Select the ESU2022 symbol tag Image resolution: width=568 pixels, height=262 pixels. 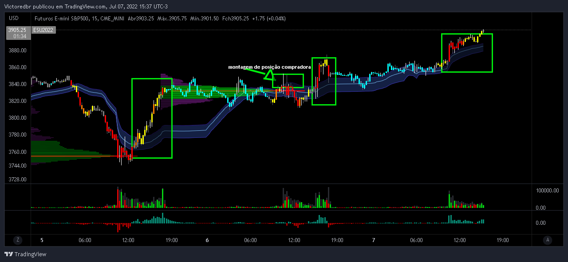tap(43, 30)
